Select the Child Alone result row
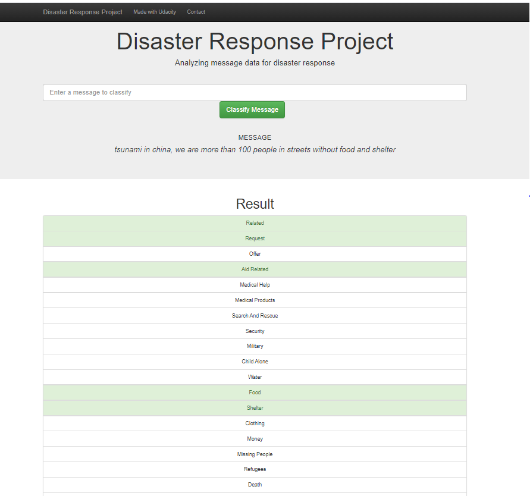This screenshot has height=496, width=530. [255, 361]
